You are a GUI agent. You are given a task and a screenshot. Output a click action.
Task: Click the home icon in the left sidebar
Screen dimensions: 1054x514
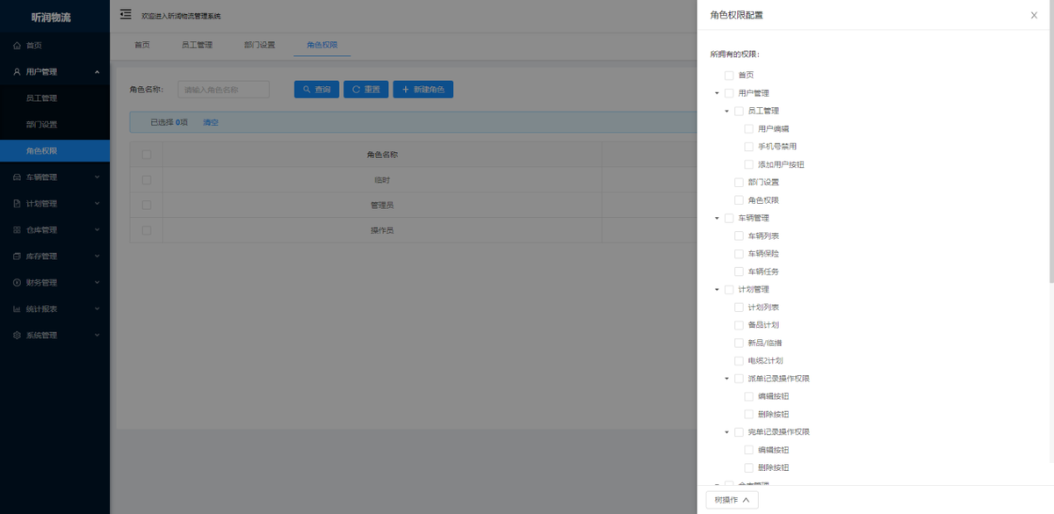pyautogui.click(x=17, y=46)
